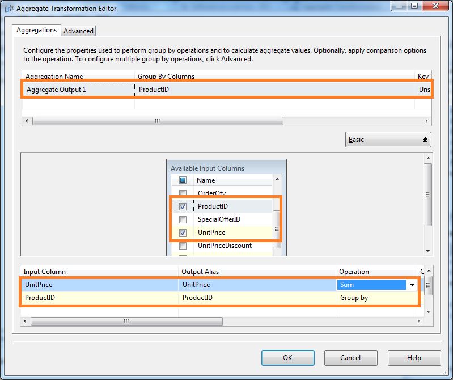Image resolution: width=453 pixels, height=380 pixels.
Task: Open the Sum operation dropdown arrow
Action: pos(412,285)
